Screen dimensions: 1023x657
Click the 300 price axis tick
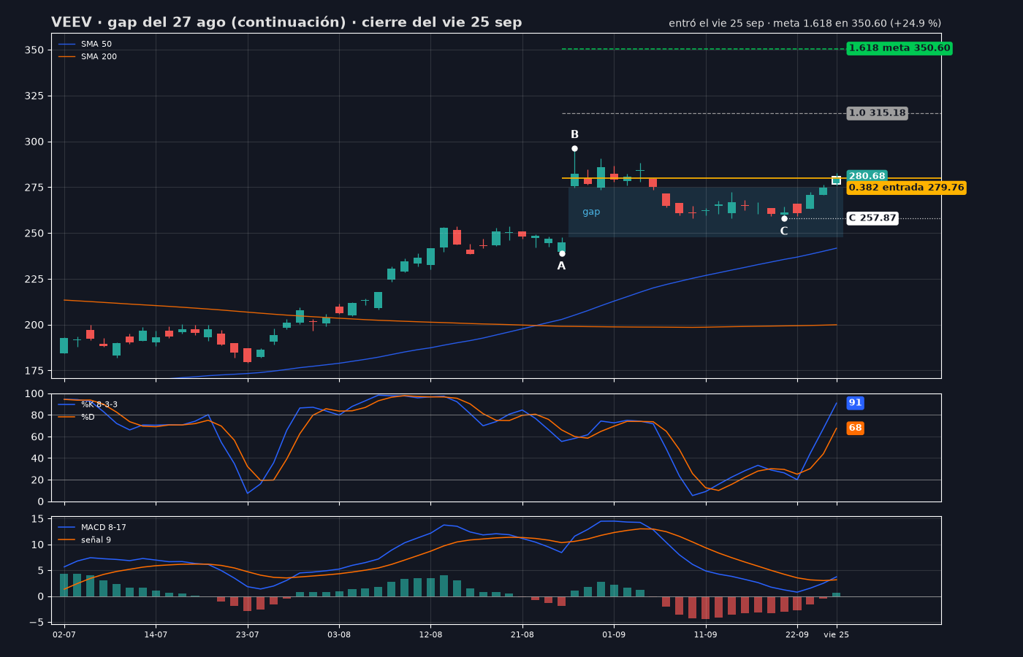coord(34,142)
